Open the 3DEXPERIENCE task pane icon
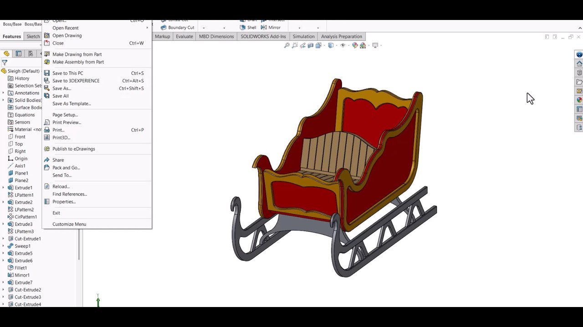Screen dimensions: 583x327 pos(579,54)
